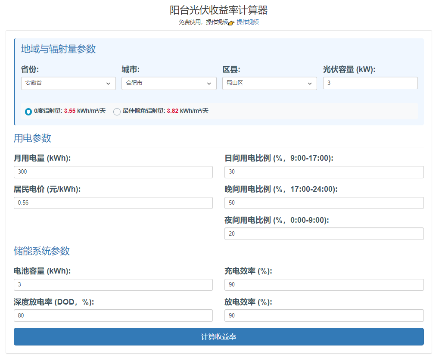442x361 pixels.
Task: Focus the 深度放电率 (DOD) input
Action: pyautogui.click(x=113, y=316)
